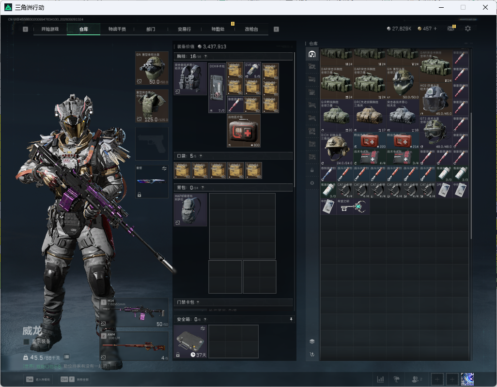Click the weight details list icon

pos(66,357)
